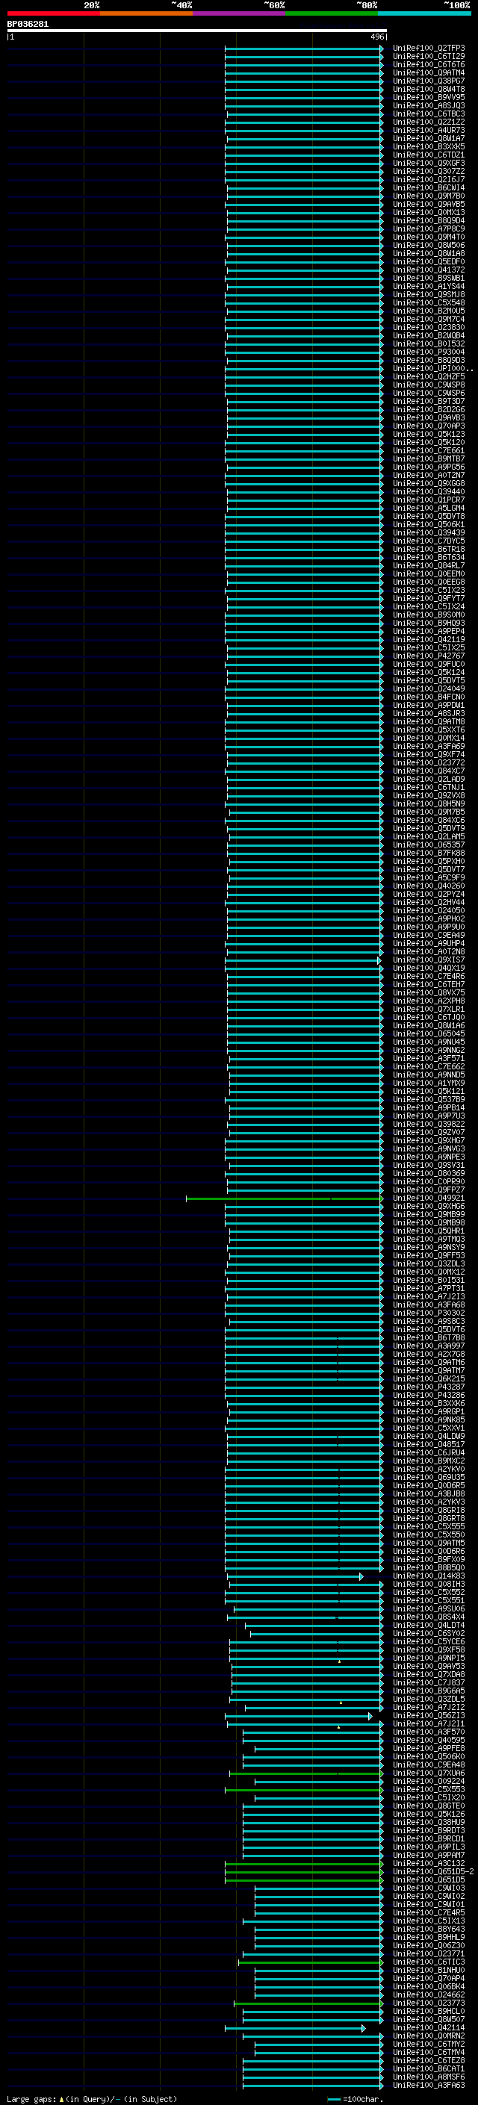Select hit label UniRef100_Q2I6J7
This screenshot has width=478, height=2105.
click(x=428, y=180)
